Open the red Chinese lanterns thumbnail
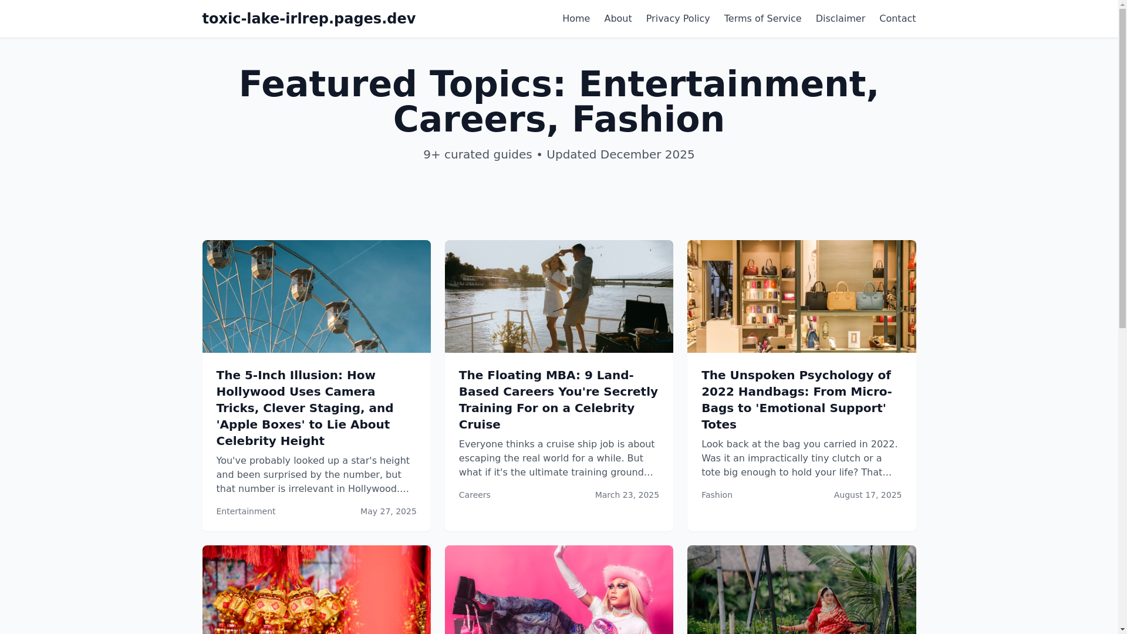1127x634 pixels. (316, 589)
